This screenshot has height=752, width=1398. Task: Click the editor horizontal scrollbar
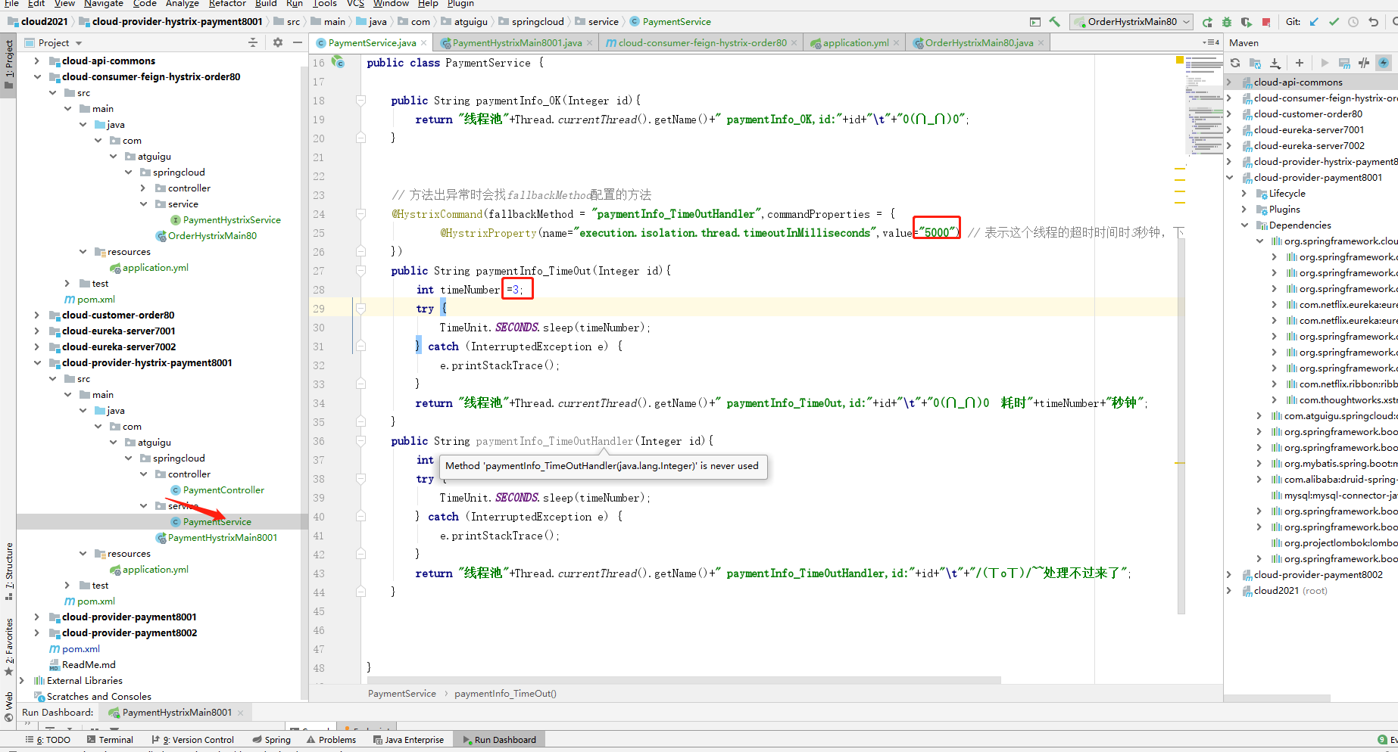click(684, 679)
